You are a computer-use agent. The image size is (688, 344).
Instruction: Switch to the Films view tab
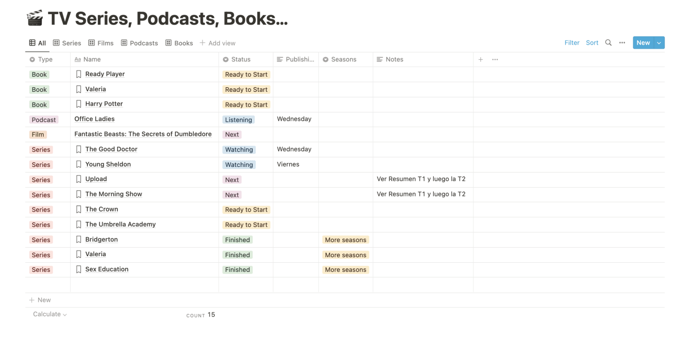tap(101, 43)
